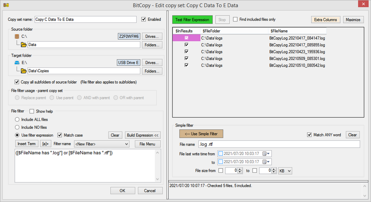Click the Use Simple Filter button
The height and width of the screenshot is (202, 371).
(x=201, y=134)
